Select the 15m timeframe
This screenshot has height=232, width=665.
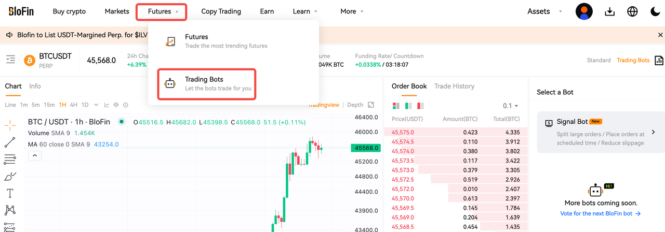[x=49, y=105]
